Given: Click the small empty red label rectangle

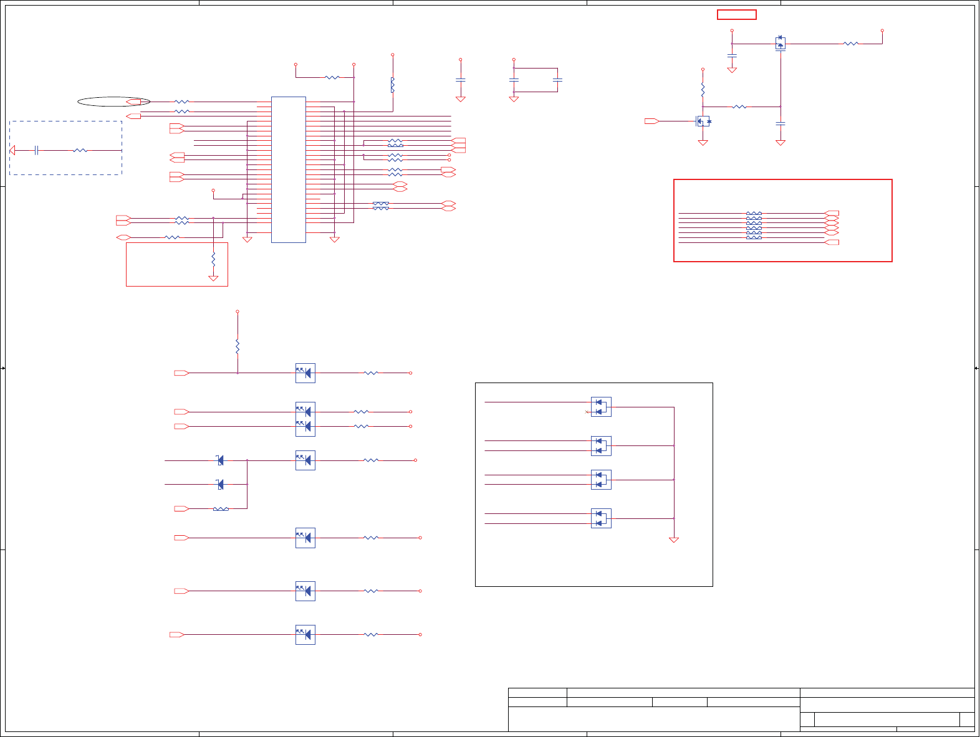Looking at the screenshot, I should [x=737, y=15].
